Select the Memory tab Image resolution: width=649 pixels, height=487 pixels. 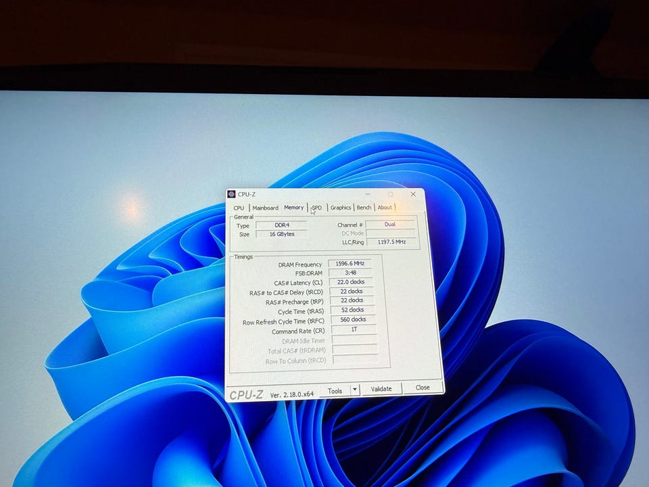(x=294, y=208)
